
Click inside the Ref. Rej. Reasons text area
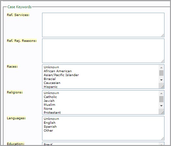coord(103,51)
